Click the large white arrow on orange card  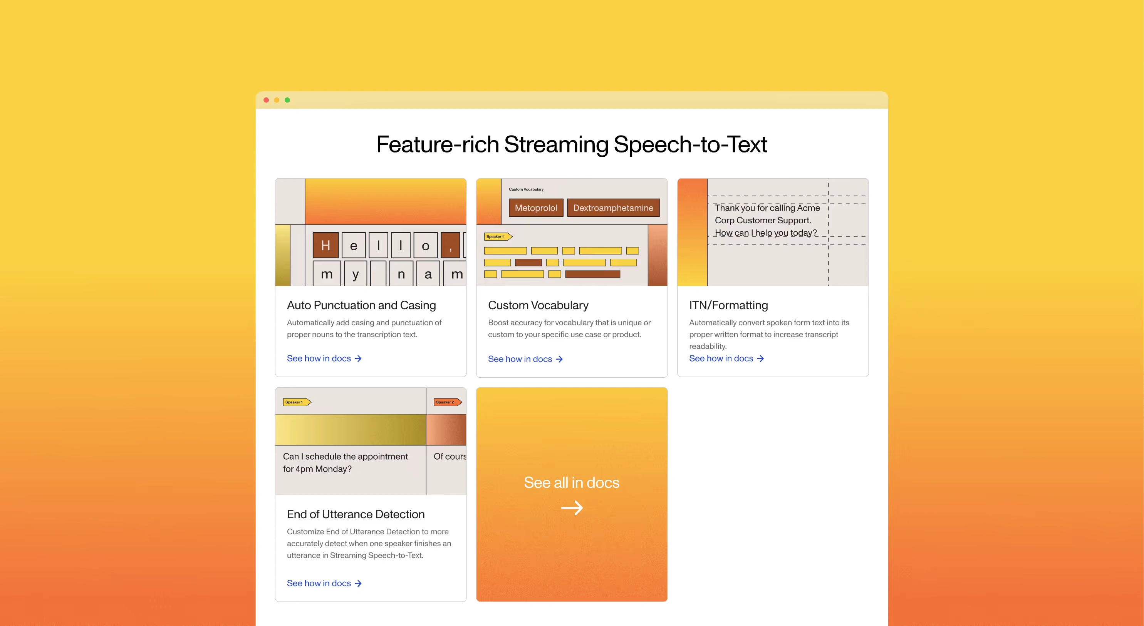572,507
